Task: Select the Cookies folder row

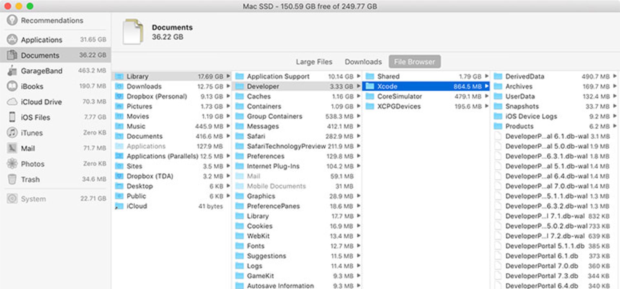Action: pyautogui.click(x=297, y=226)
